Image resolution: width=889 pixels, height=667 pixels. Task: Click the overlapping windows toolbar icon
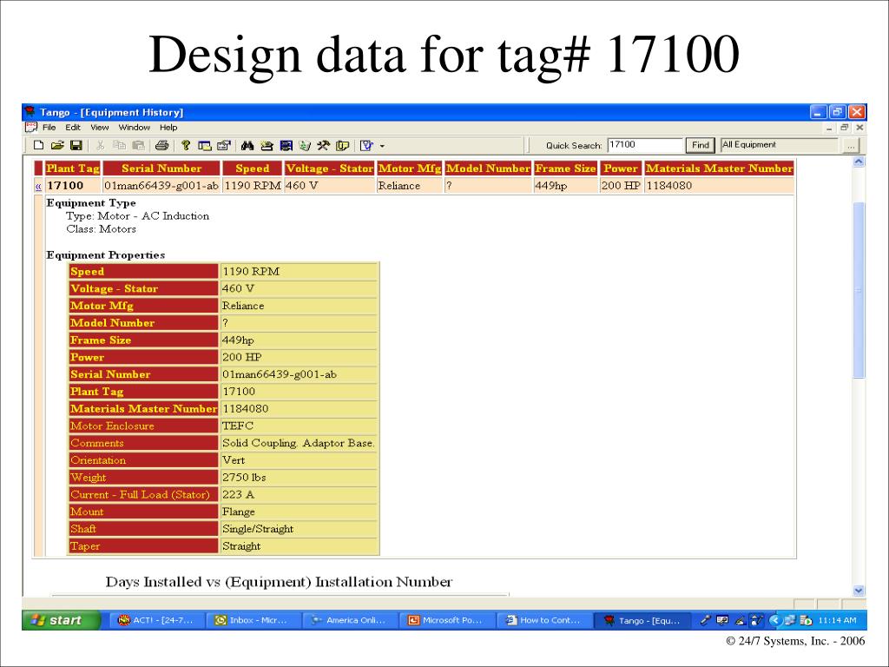click(x=204, y=145)
